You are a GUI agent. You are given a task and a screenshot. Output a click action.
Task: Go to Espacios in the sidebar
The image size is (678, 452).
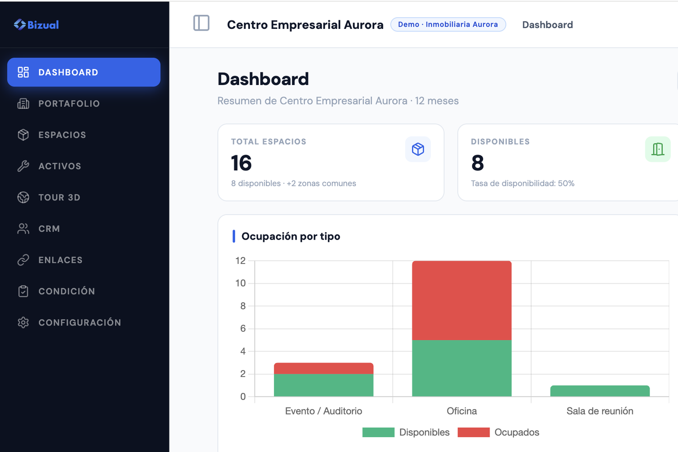84,135
